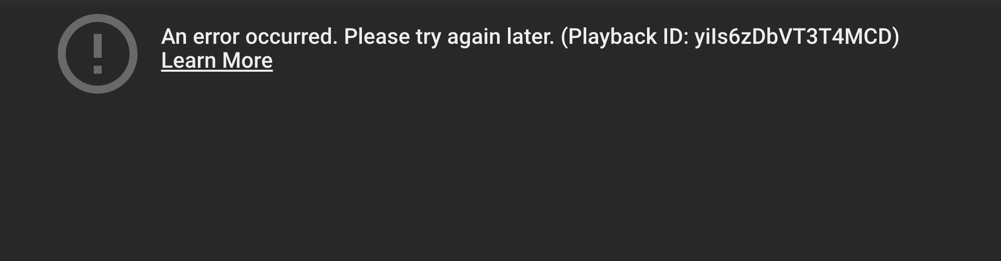Click the word 'Learn' in the underlined link
The height and width of the screenshot is (261, 1001).
[188, 61]
